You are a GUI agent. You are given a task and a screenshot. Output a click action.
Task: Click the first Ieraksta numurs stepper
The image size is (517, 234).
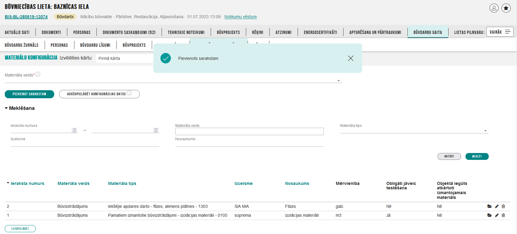(74, 130)
